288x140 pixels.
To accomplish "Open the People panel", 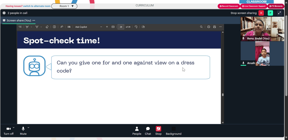I will (137, 131).
